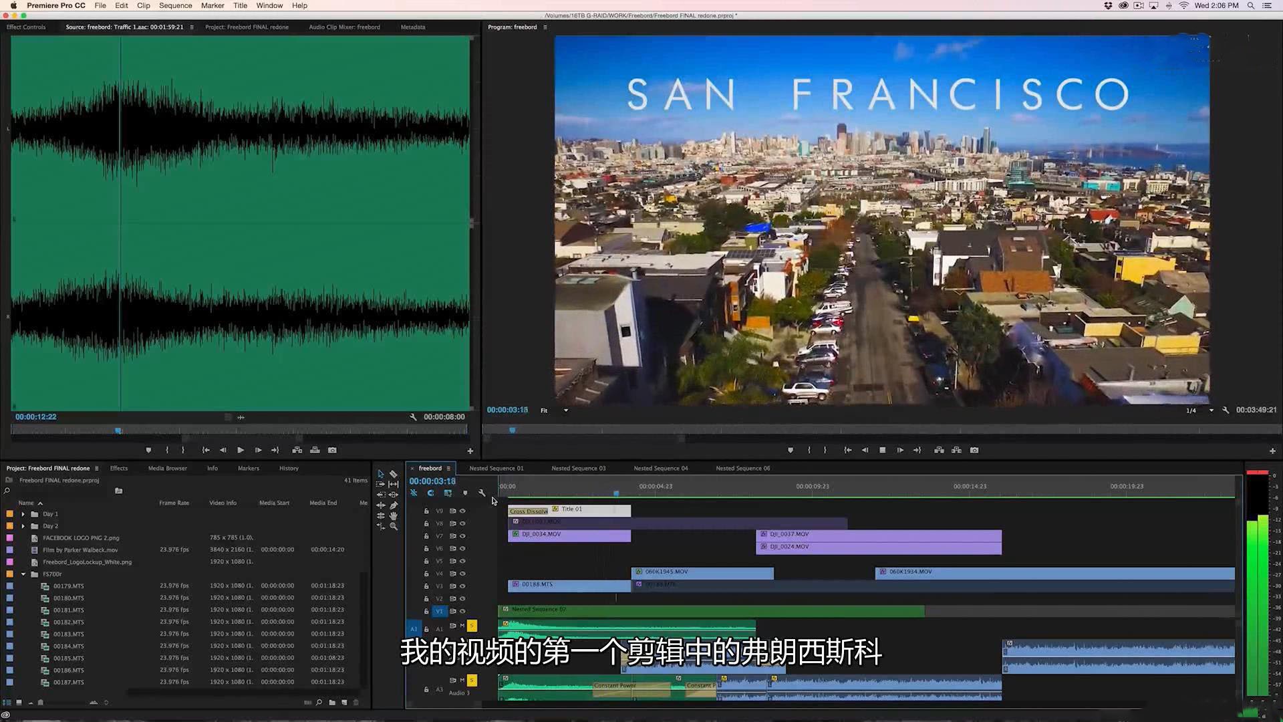Select the Razor tool
Image resolution: width=1283 pixels, height=722 pixels.
pyautogui.click(x=394, y=474)
